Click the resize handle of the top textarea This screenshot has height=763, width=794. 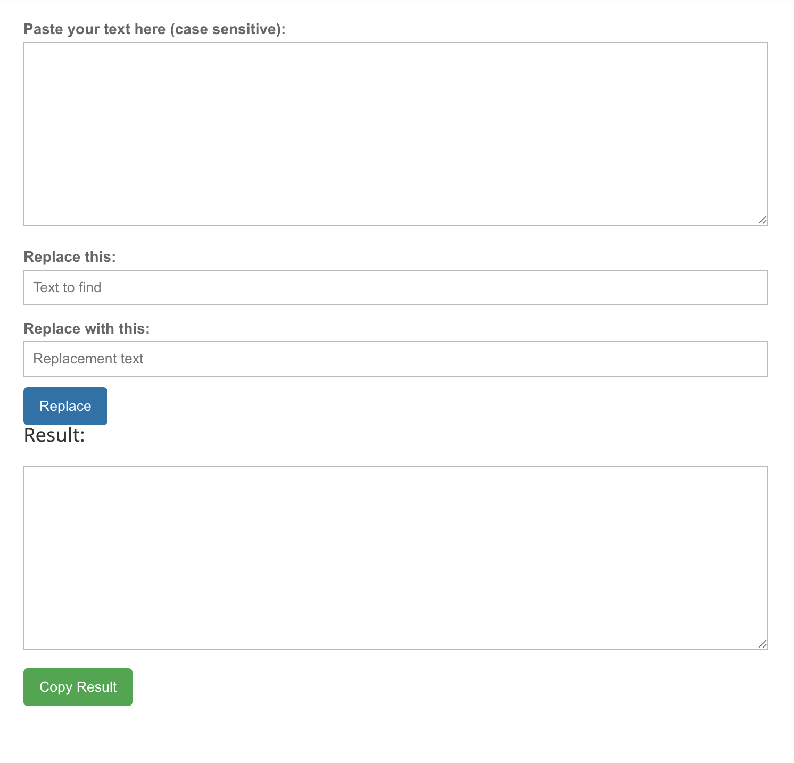763,220
